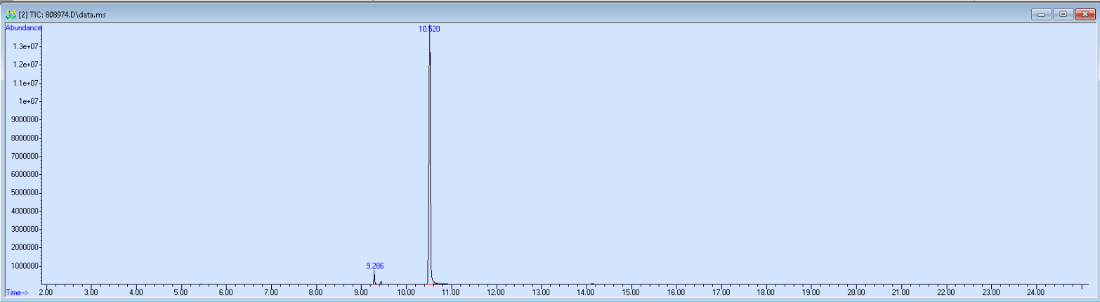Click the 10.00 time axis label
This screenshot has height=302, width=1100.
coord(406,291)
